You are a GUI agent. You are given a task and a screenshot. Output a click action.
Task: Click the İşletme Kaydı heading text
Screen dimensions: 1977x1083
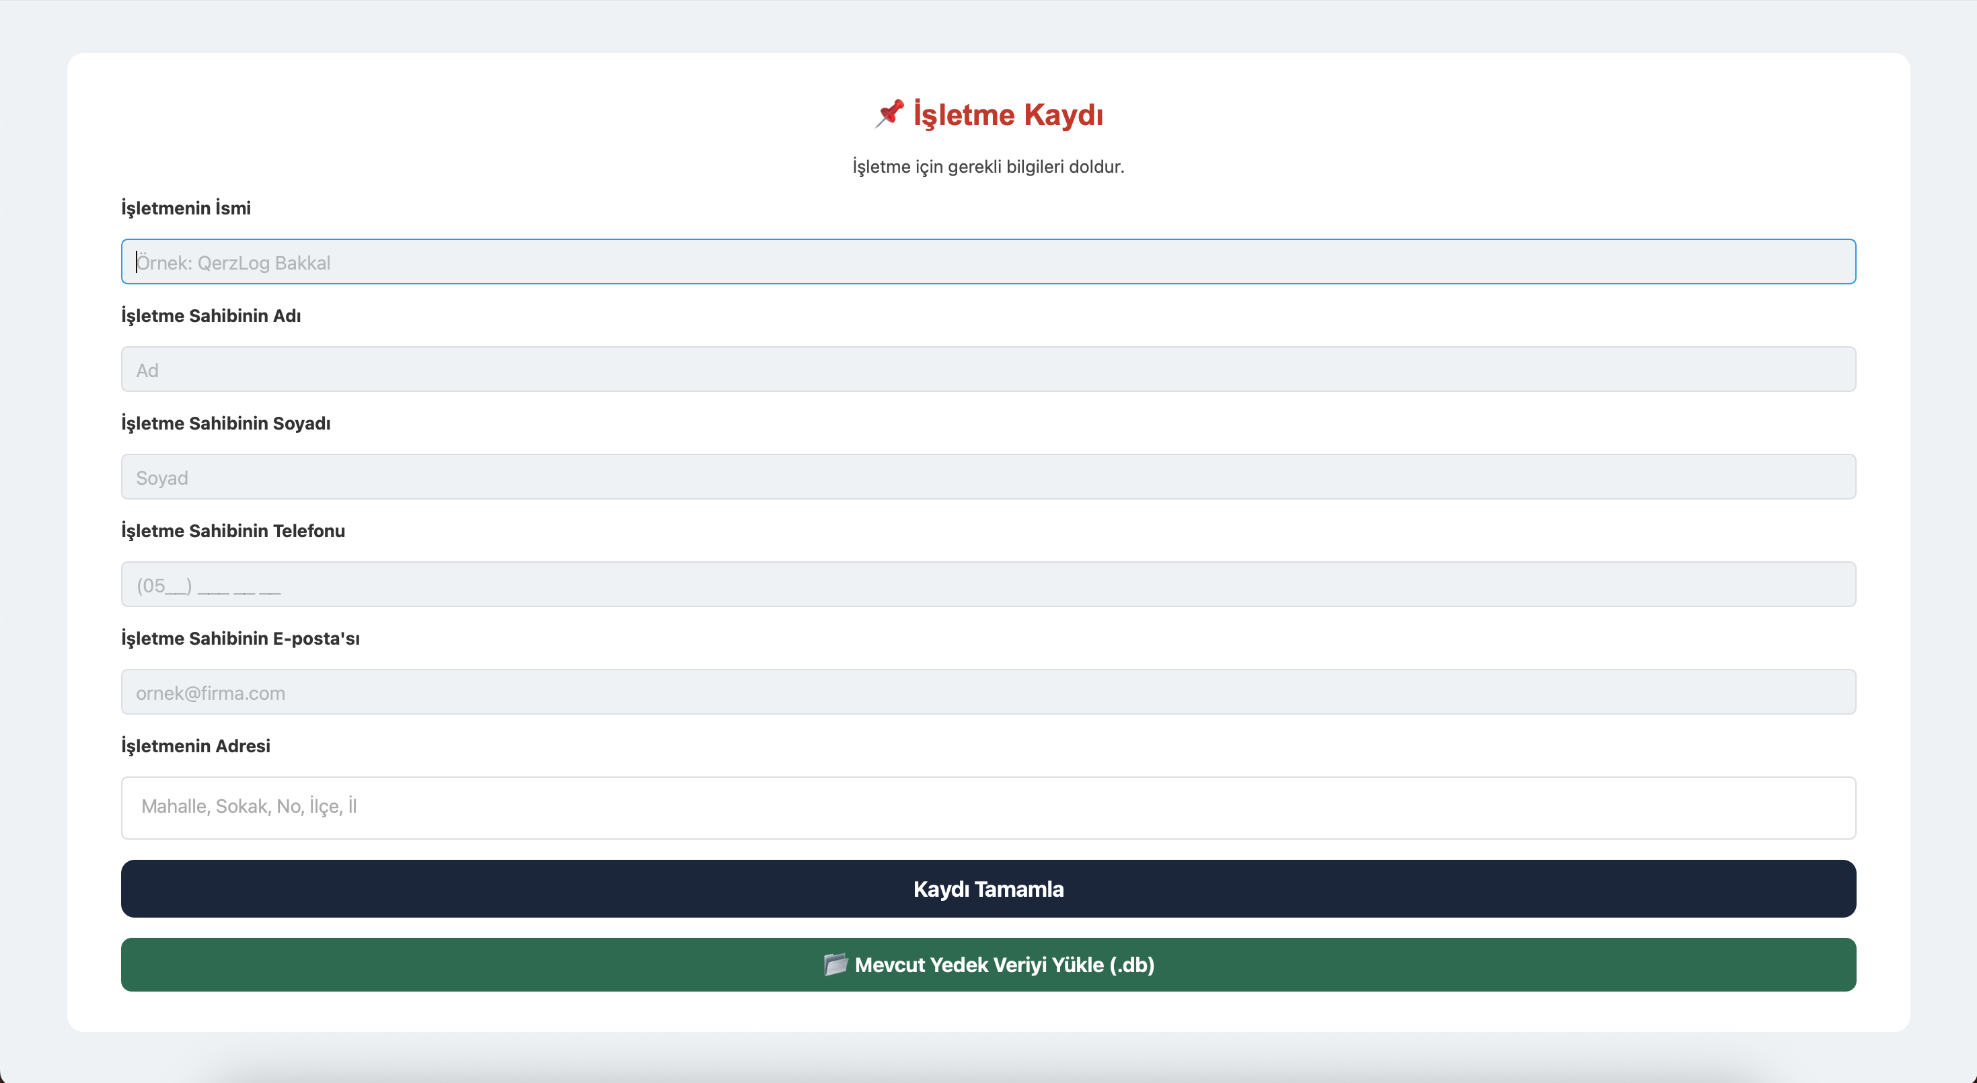(1008, 115)
